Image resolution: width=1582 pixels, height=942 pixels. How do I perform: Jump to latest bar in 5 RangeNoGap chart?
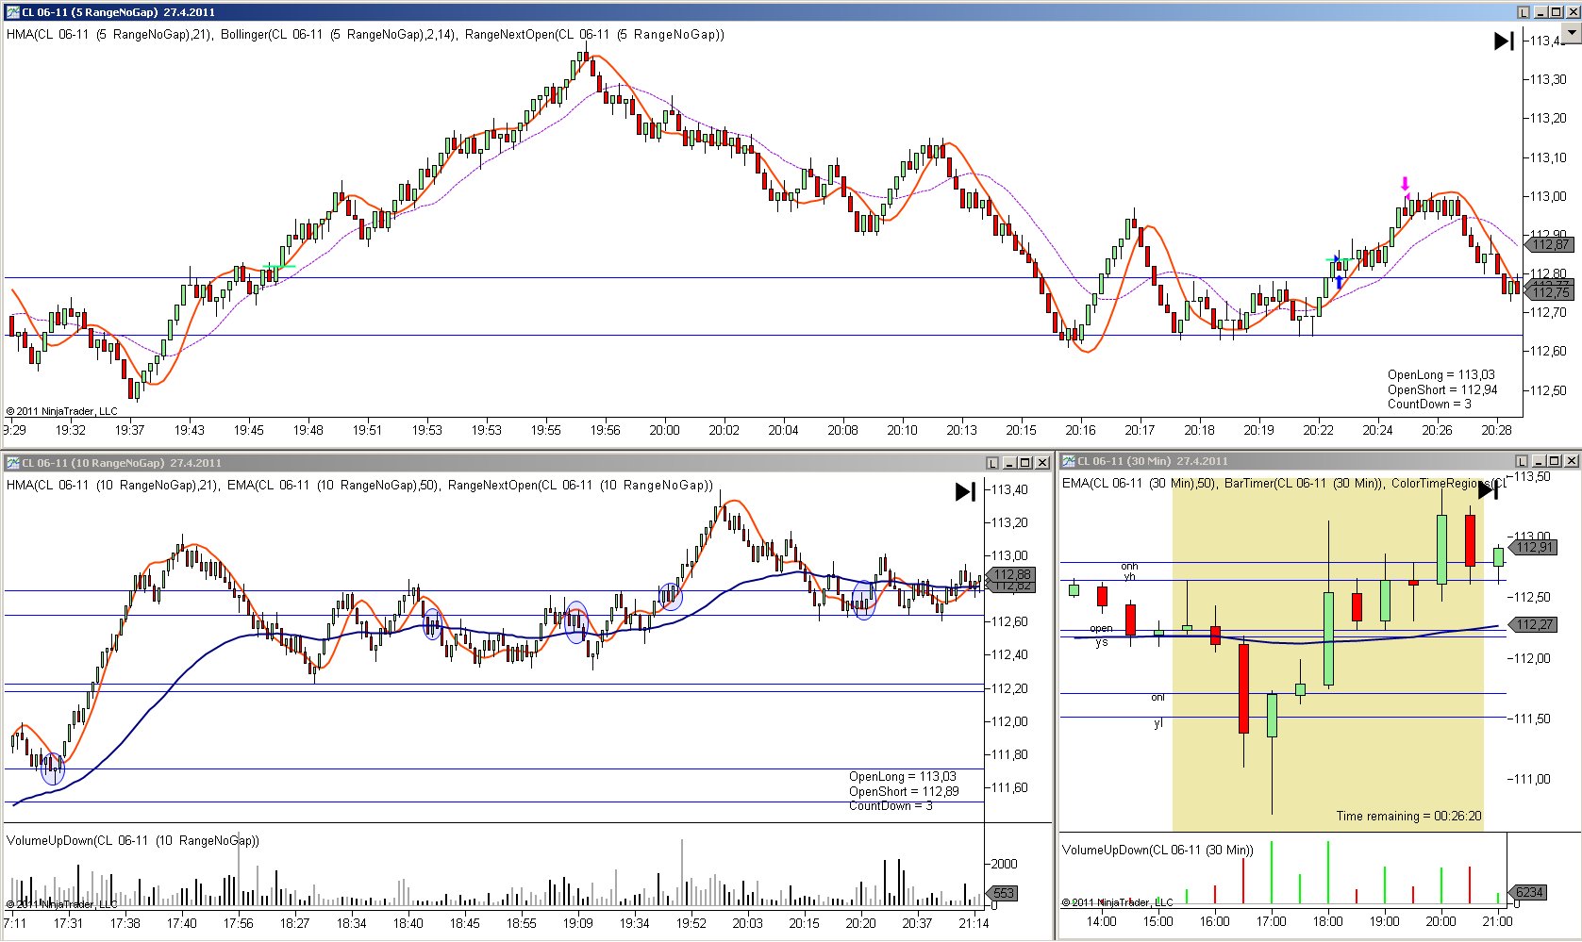coord(1504,41)
